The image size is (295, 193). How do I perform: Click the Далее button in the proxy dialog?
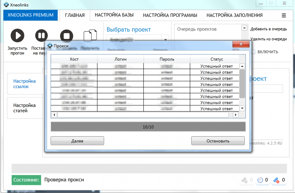77,141
